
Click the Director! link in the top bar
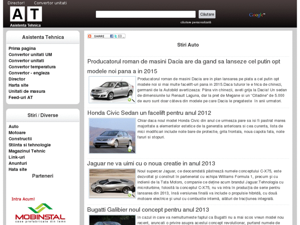pos(16,3)
